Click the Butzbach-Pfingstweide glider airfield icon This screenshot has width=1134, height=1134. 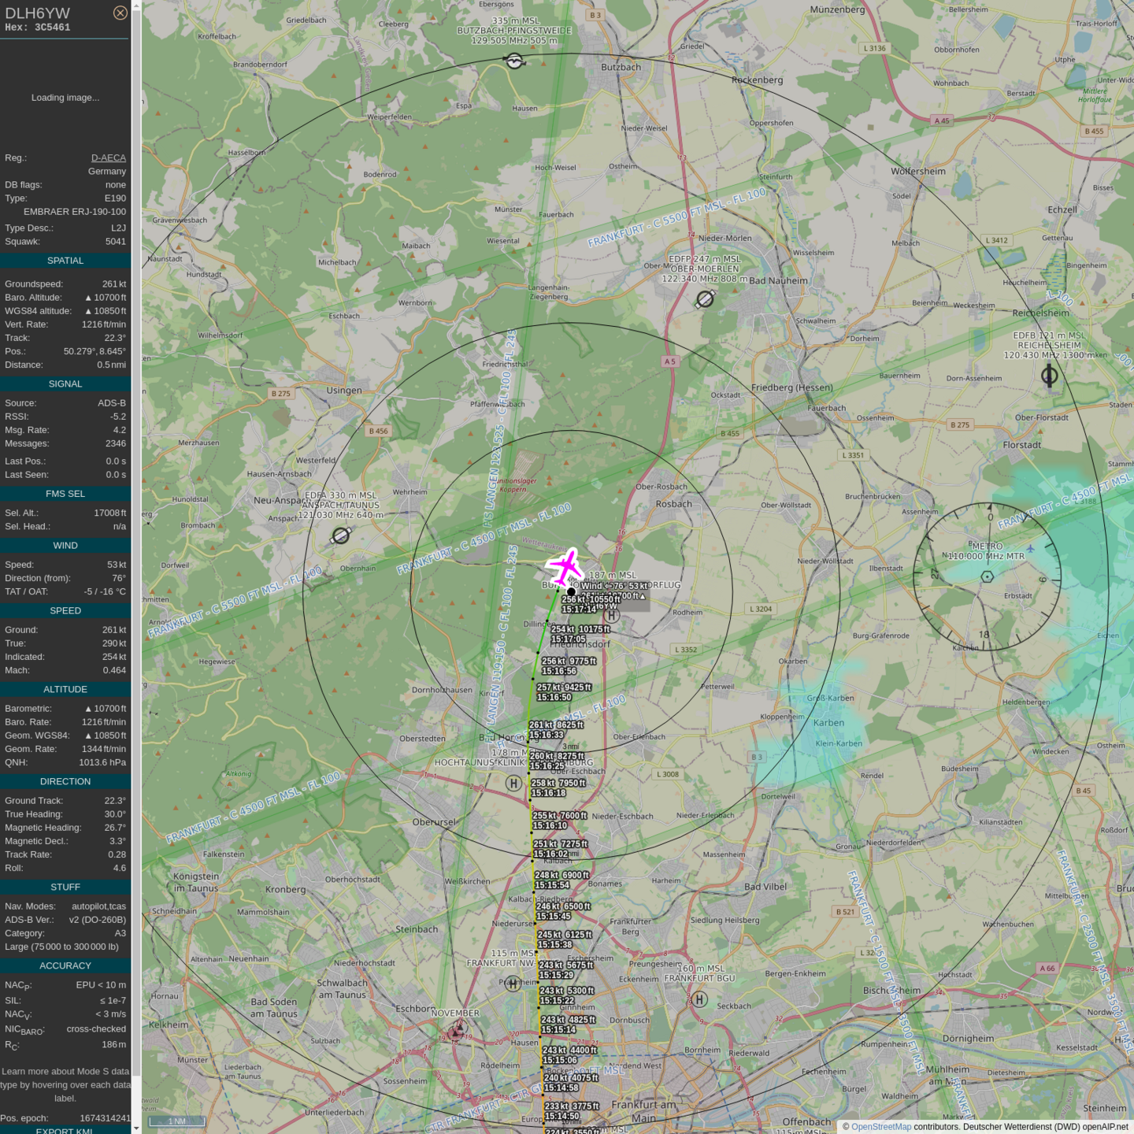tap(514, 61)
